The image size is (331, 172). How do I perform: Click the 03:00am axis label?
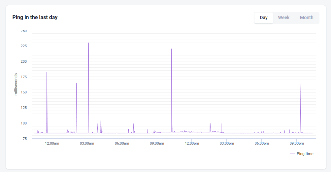(x=87, y=143)
